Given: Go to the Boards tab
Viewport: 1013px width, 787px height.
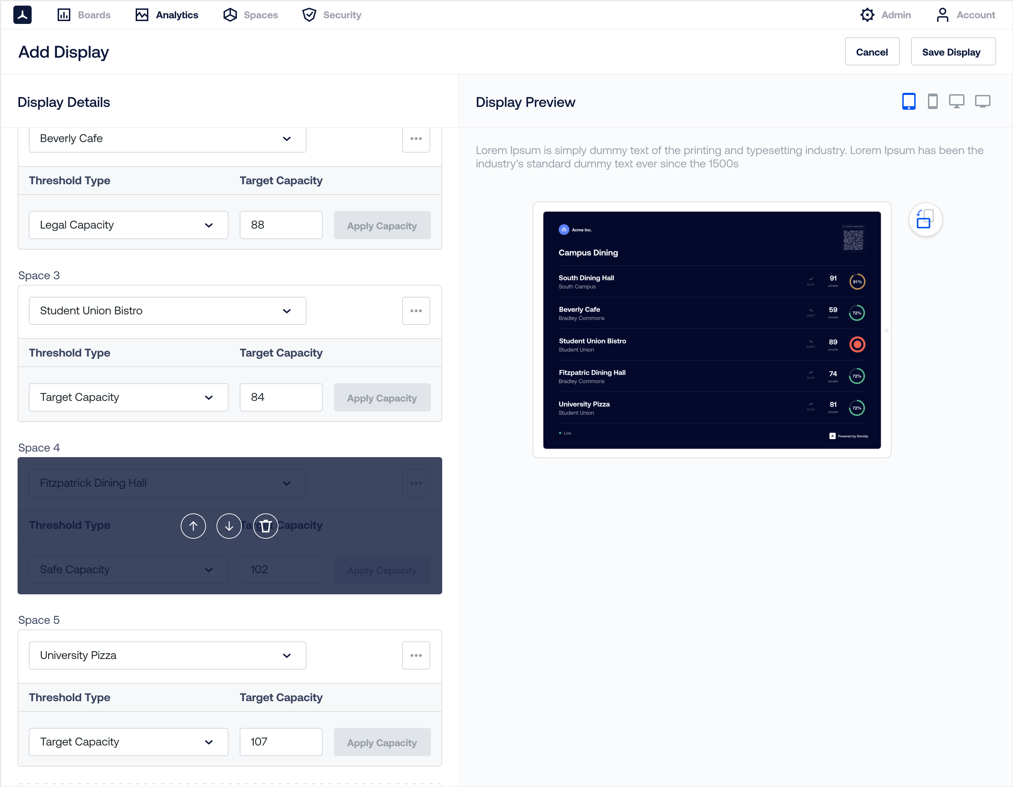Looking at the screenshot, I should (x=84, y=15).
